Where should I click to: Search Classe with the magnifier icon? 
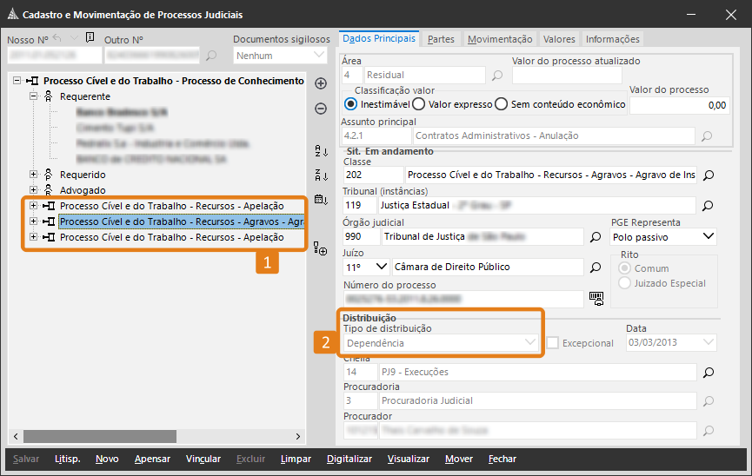708,175
